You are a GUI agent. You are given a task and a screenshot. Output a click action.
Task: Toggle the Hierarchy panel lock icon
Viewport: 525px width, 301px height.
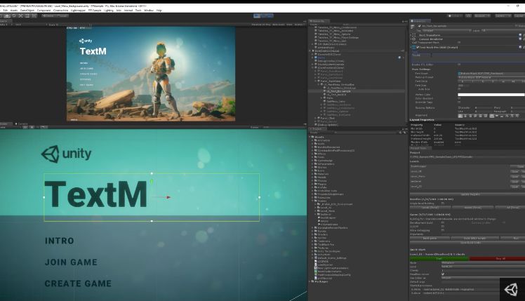tap(404, 21)
